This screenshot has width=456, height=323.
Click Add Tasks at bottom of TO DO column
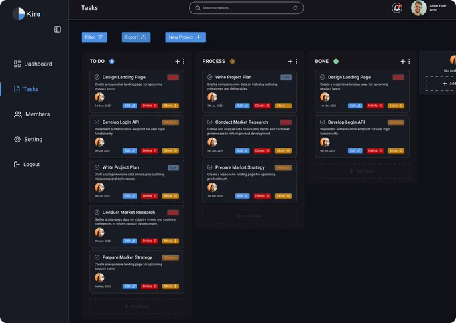pyautogui.click(x=137, y=306)
